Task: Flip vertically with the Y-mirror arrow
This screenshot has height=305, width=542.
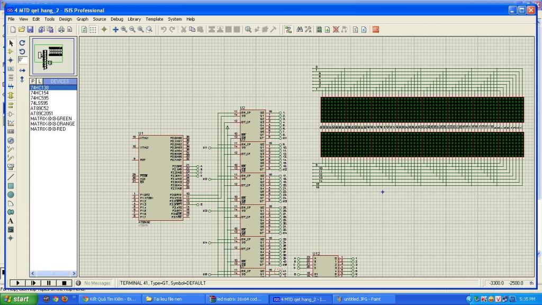Action: [x=22, y=79]
